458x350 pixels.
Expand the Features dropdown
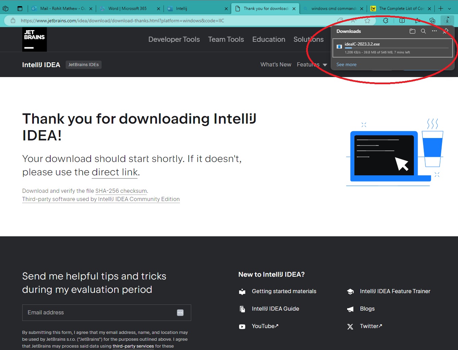pos(312,64)
